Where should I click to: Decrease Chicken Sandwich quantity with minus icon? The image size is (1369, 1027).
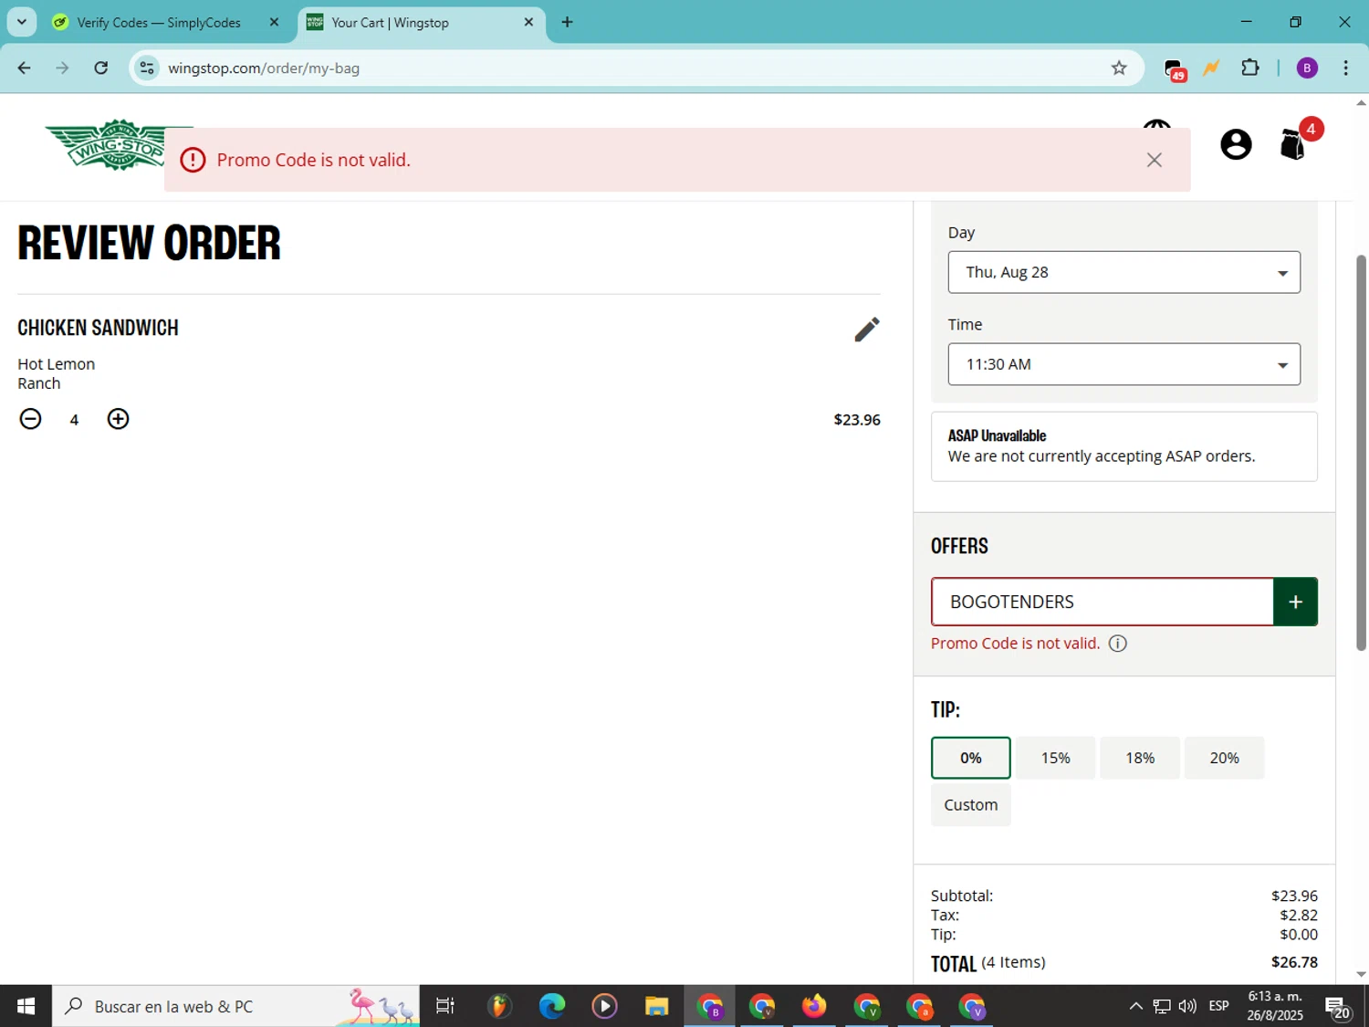pyautogui.click(x=30, y=419)
